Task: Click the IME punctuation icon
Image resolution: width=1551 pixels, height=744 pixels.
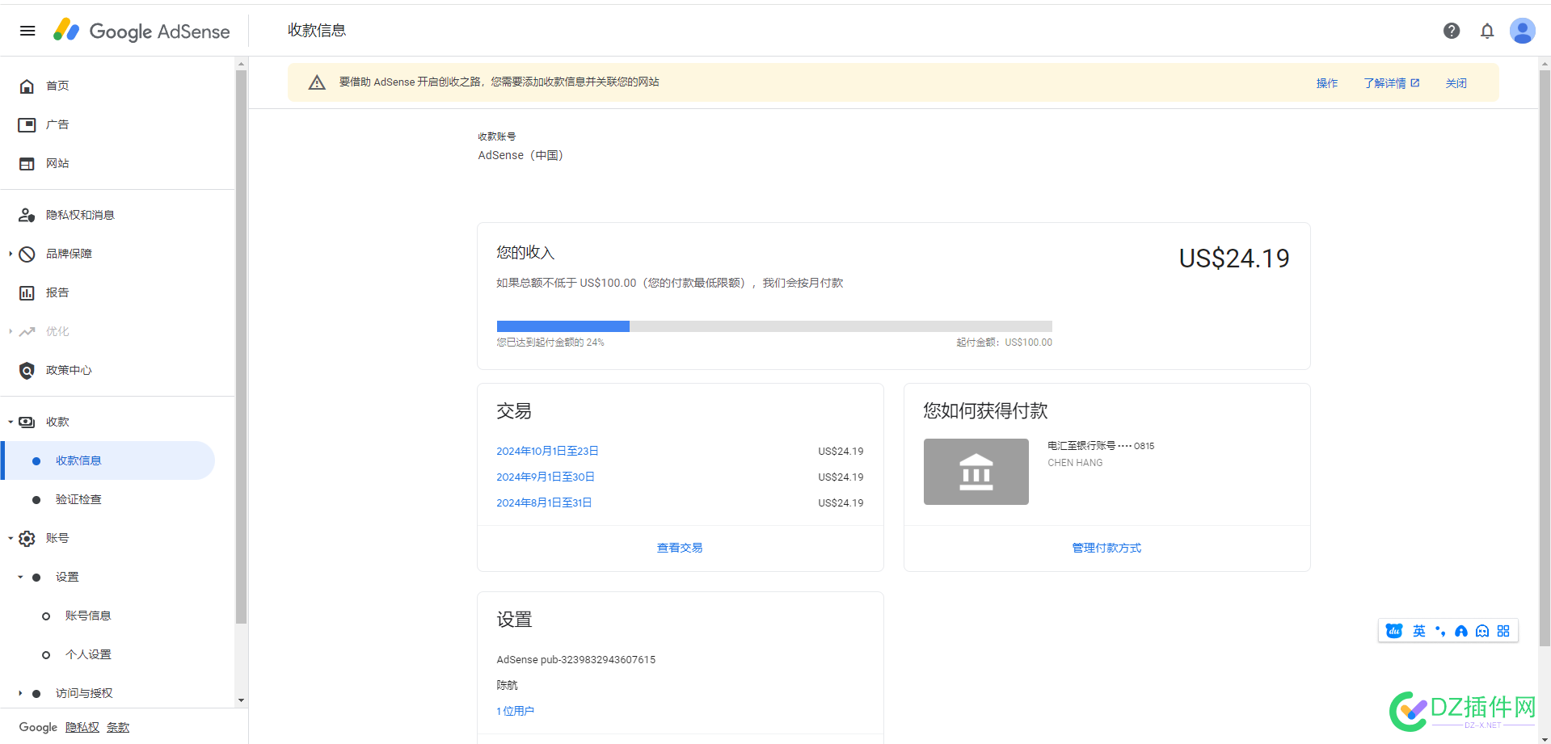Action: click(1440, 631)
